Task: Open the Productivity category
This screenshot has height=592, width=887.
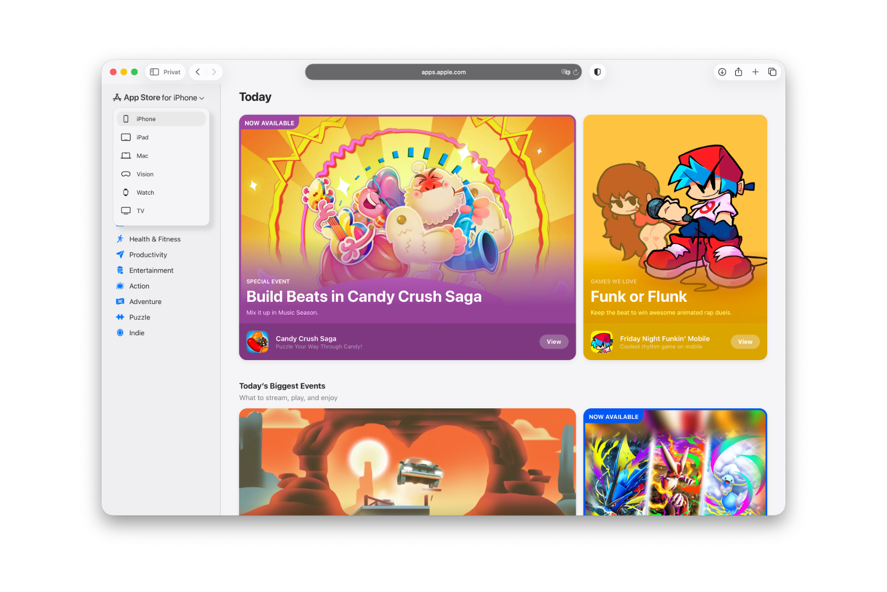Action: pos(147,254)
